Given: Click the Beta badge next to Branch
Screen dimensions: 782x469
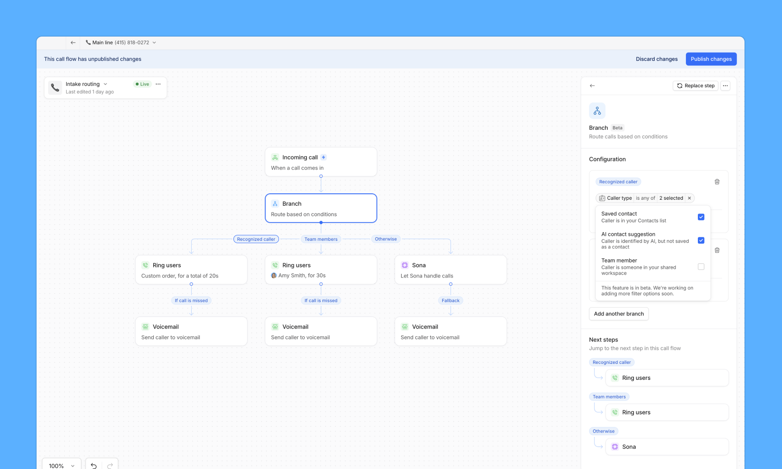Looking at the screenshot, I should pos(617,128).
